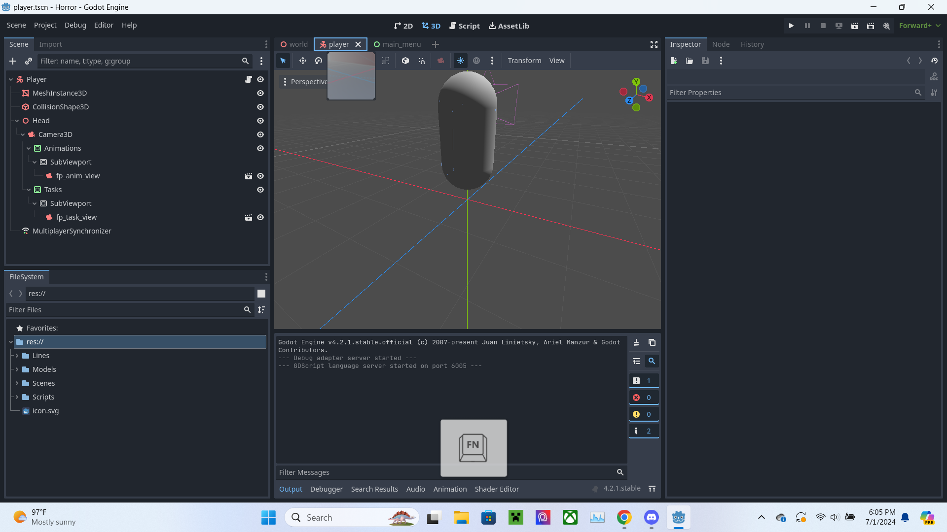Collapse the Tasks node branch
The image size is (947, 532).
point(28,190)
